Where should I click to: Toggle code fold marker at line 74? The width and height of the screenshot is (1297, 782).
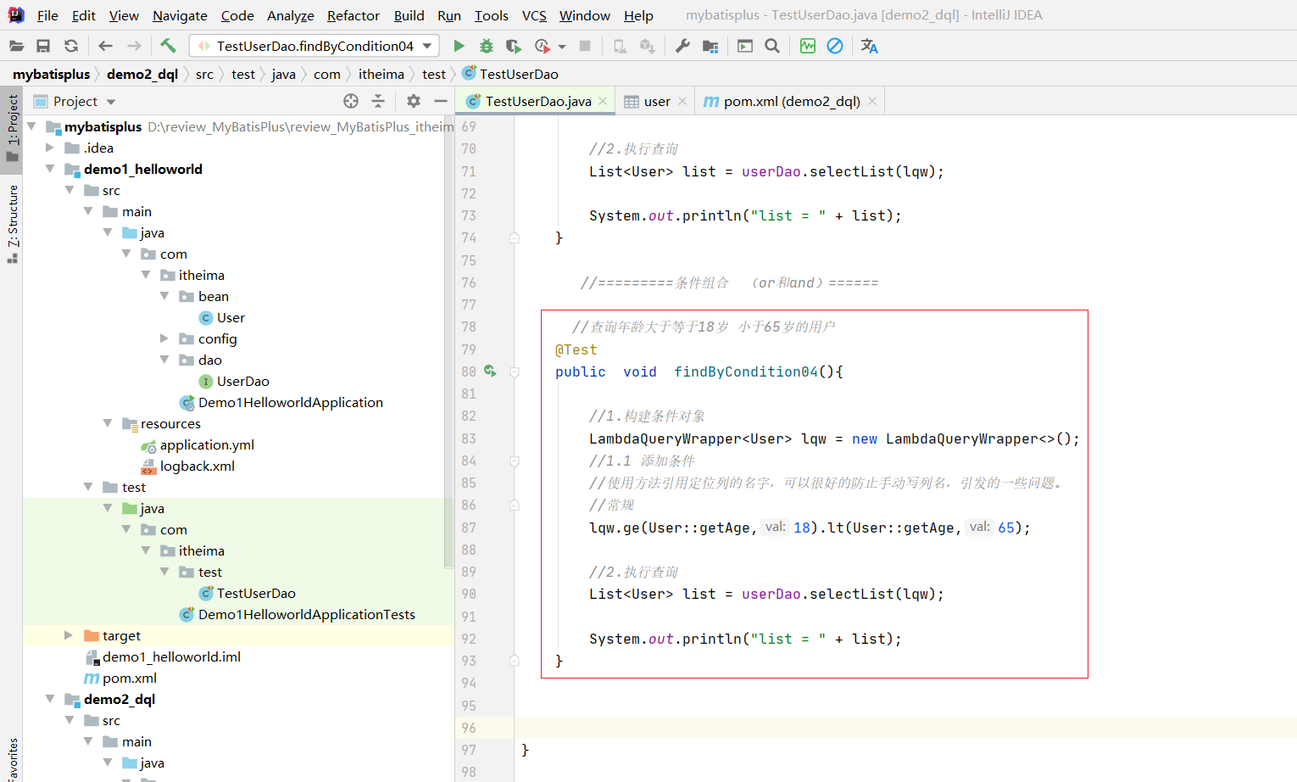[x=515, y=238]
